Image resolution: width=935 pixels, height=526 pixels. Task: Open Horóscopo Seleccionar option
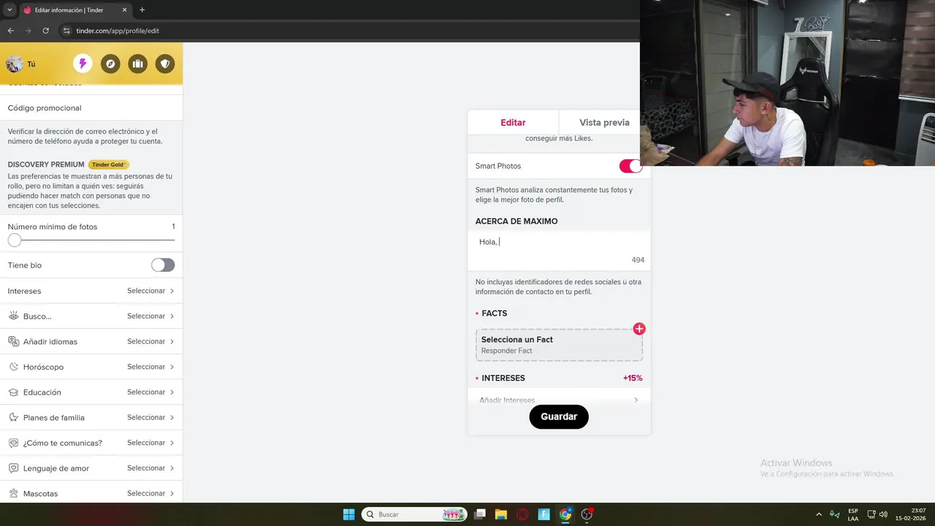point(150,367)
